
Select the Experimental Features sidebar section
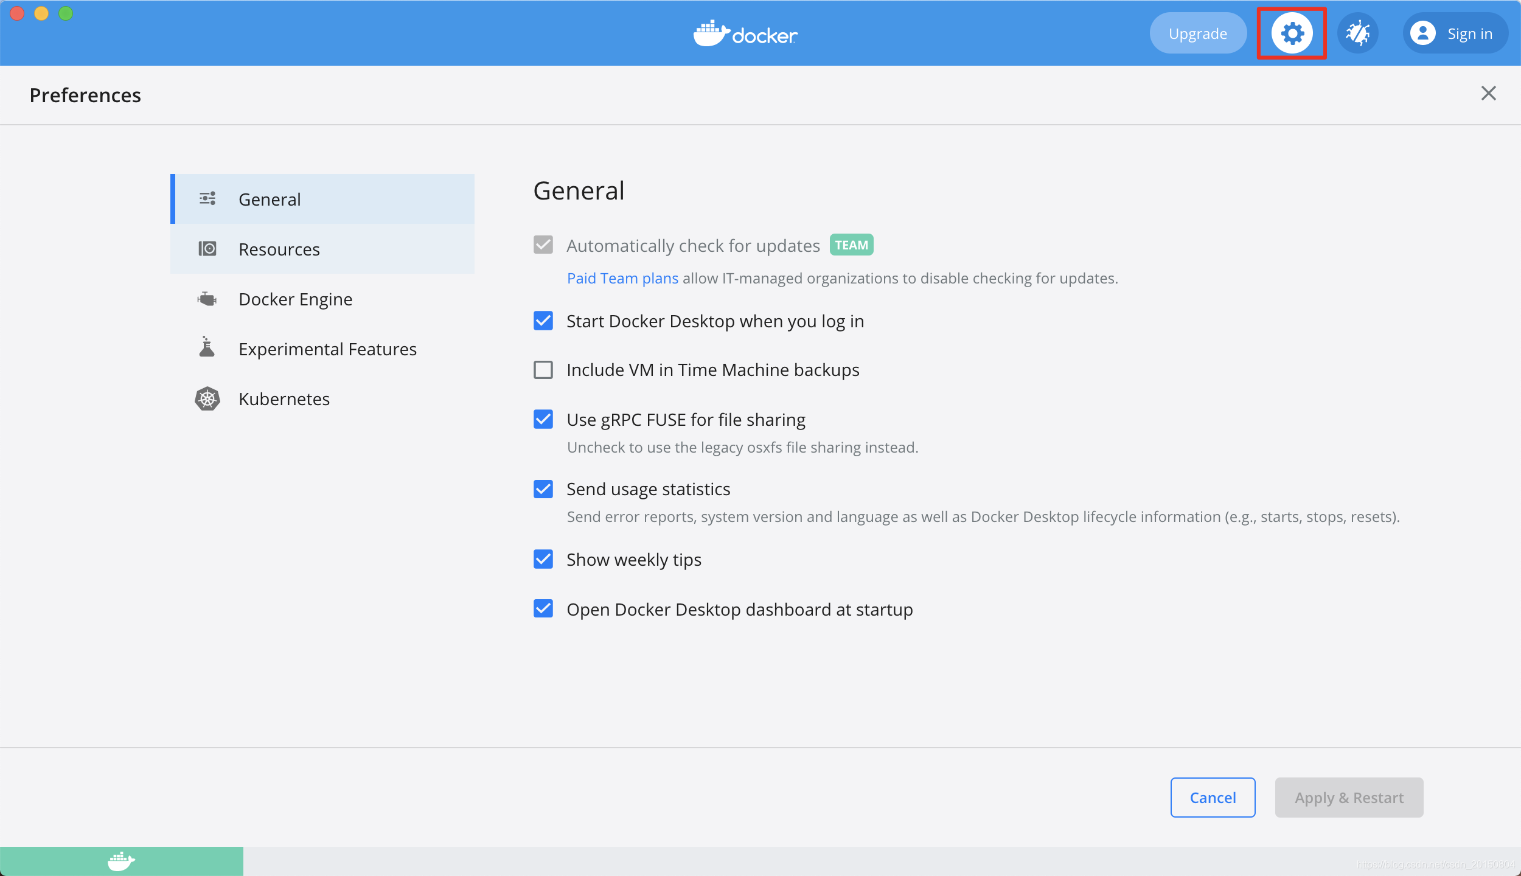[x=326, y=348]
